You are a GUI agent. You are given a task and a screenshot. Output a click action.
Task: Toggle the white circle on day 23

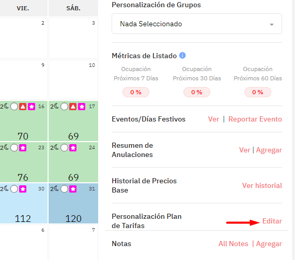14,148
